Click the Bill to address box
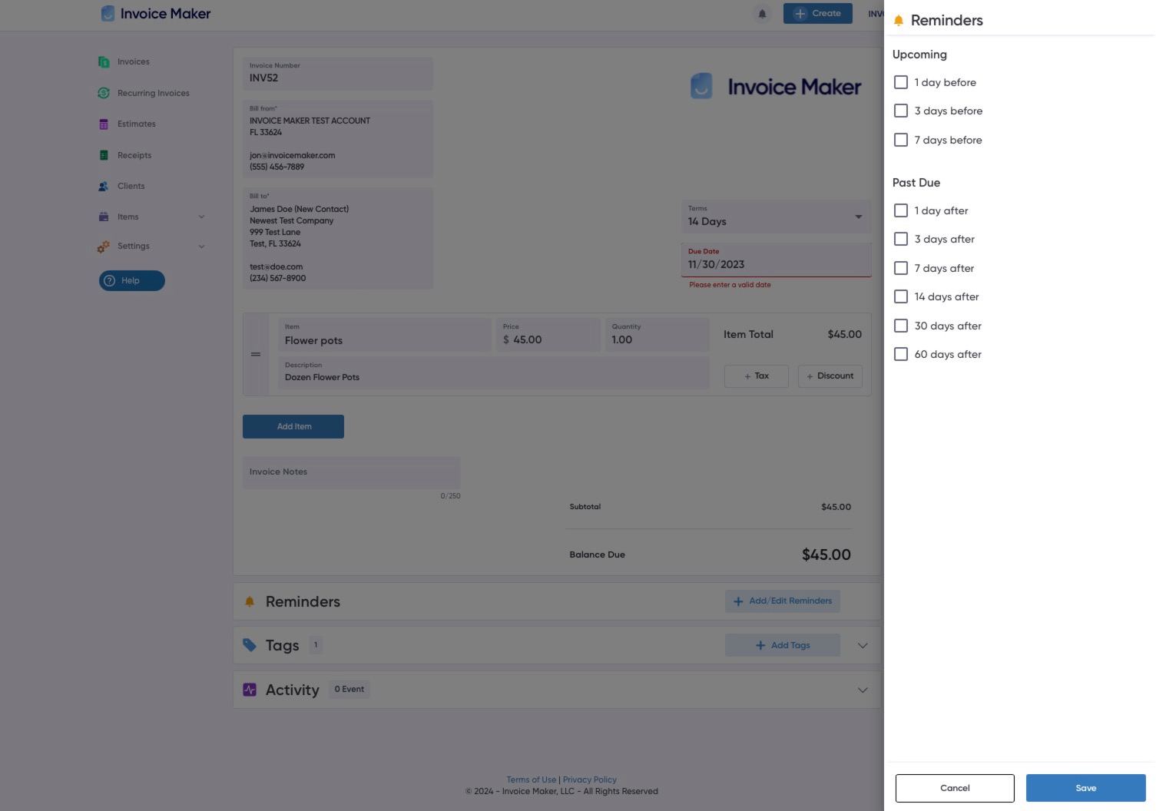This screenshot has width=1156, height=811. tap(338, 239)
